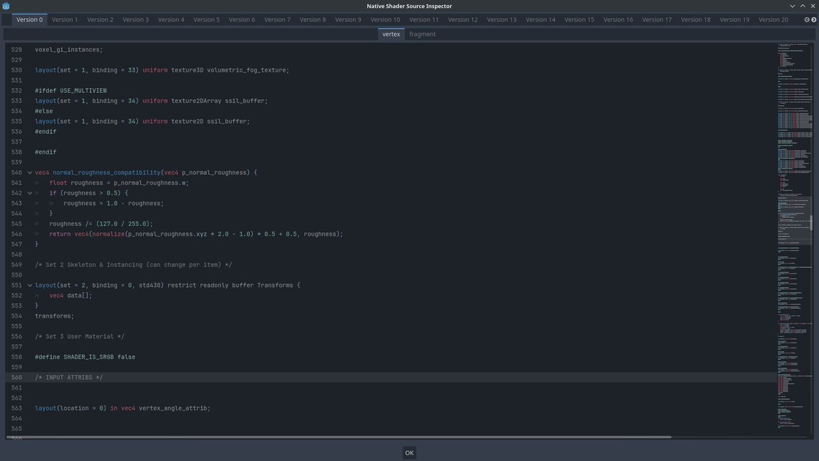Click "voxel_gi_instances;" at line 528
Image resolution: width=819 pixels, height=461 pixels.
pyautogui.click(x=69, y=50)
